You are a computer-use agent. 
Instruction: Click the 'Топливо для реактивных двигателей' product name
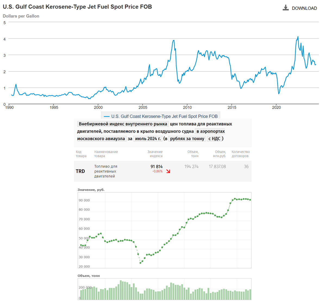[x=105, y=171]
